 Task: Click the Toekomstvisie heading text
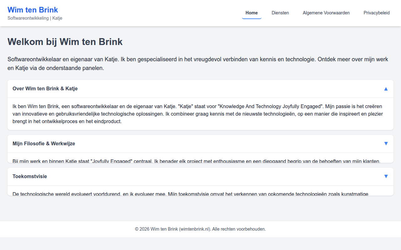[30, 176]
